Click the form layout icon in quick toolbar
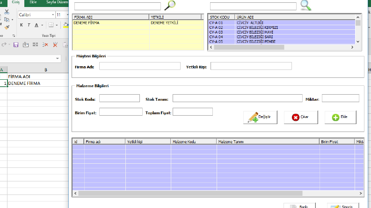371x208 pixels. 35,45
